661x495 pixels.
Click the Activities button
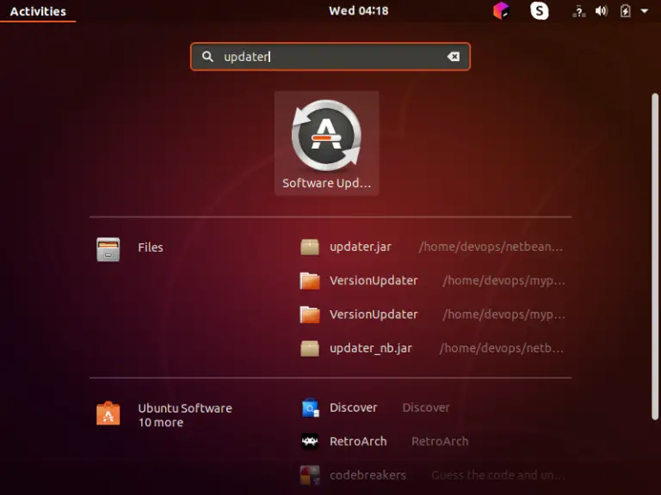coord(38,11)
